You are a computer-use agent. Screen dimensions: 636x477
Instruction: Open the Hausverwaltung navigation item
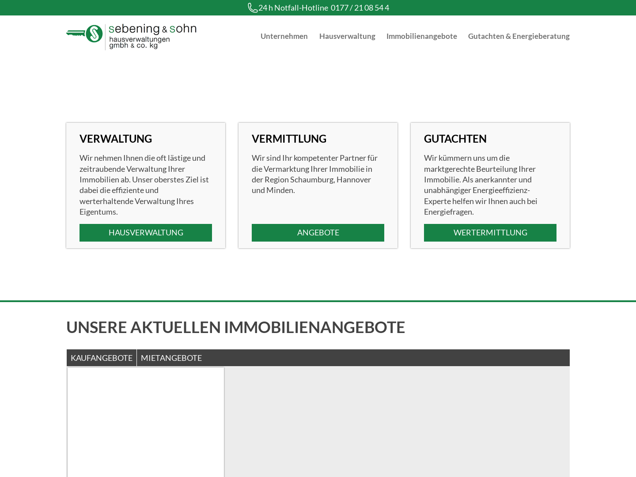click(x=347, y=36)
